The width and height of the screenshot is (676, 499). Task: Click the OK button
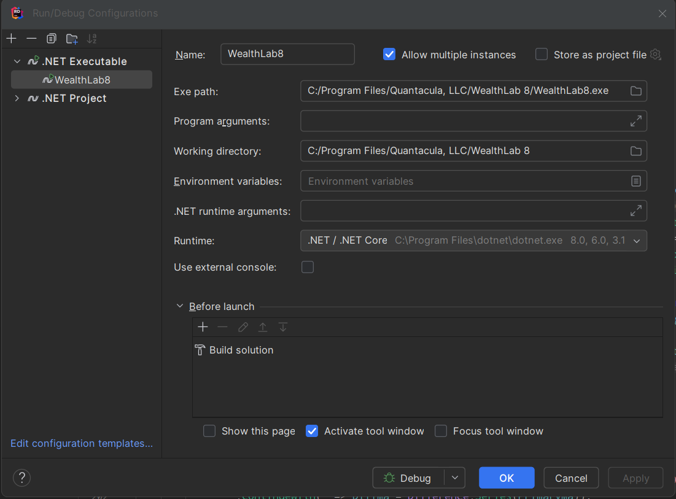[x=507, y=478]
